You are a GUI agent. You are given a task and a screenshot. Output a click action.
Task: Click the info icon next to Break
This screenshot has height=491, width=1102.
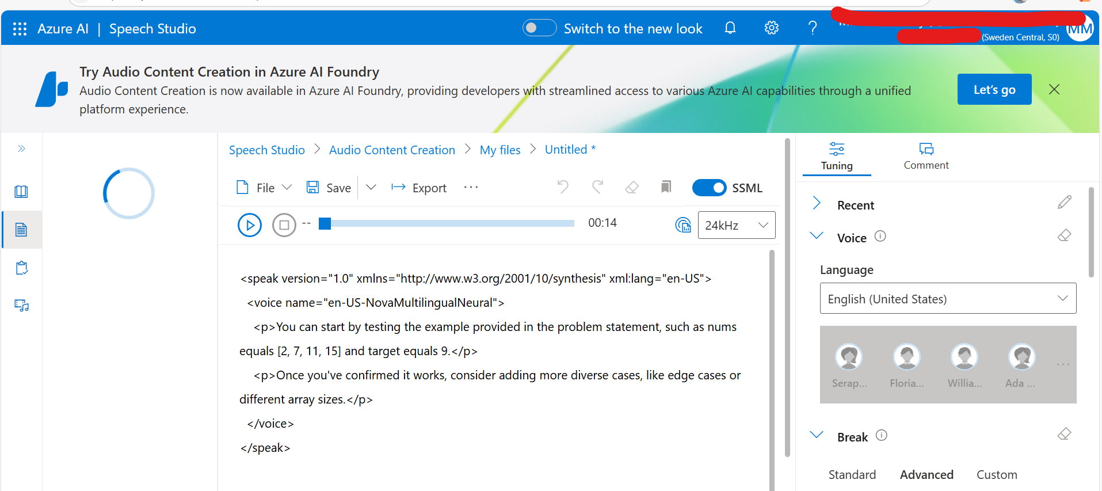tap(882, 435)
